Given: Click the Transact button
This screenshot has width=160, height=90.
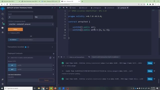Looking at the screenshot, I should (x=46, y=80).
